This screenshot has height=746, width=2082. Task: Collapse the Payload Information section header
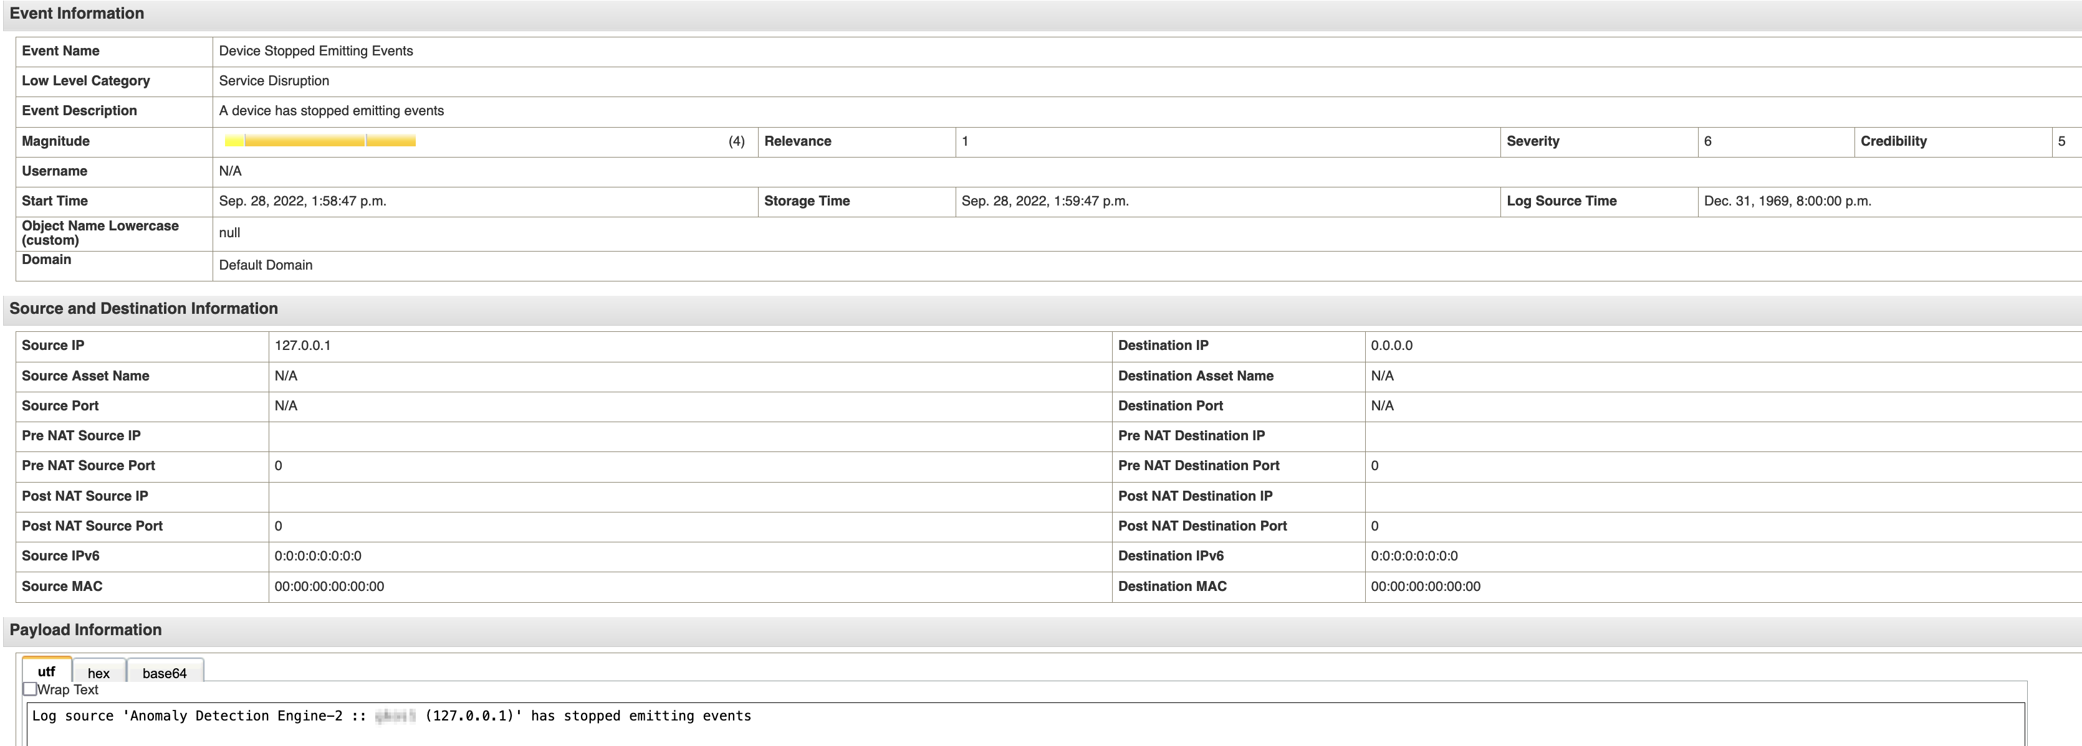[85, 630]
